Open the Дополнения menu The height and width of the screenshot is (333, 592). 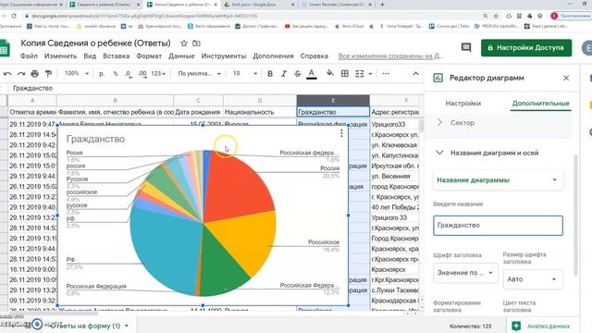point(273,55)
